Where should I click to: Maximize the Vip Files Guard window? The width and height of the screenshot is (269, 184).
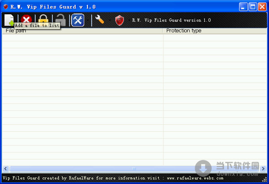[253, 7]
